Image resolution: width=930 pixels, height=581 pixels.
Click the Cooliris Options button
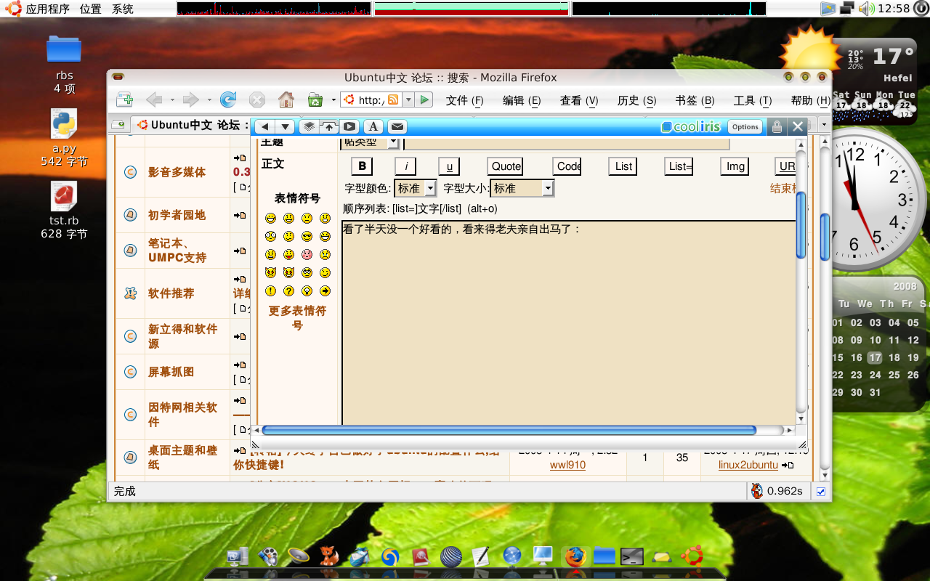pyautogui.click(x=745, y=126)
